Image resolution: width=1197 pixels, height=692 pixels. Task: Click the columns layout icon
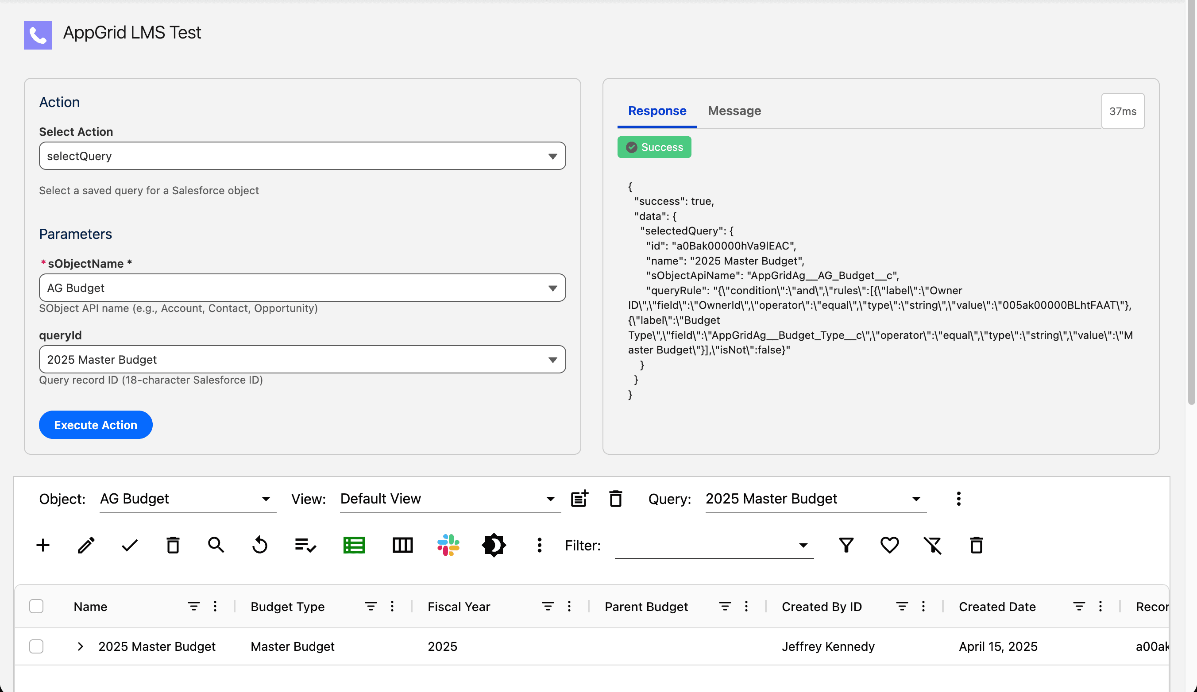coord(402,545)
